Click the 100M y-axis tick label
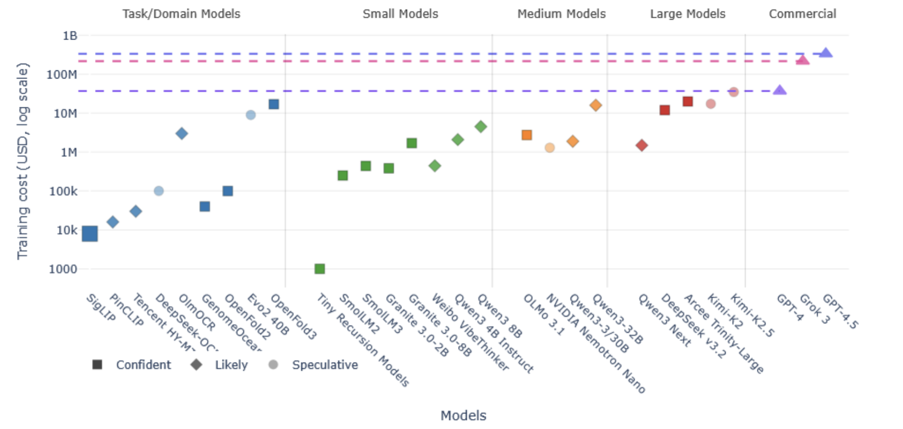 (x=62, y=74)
